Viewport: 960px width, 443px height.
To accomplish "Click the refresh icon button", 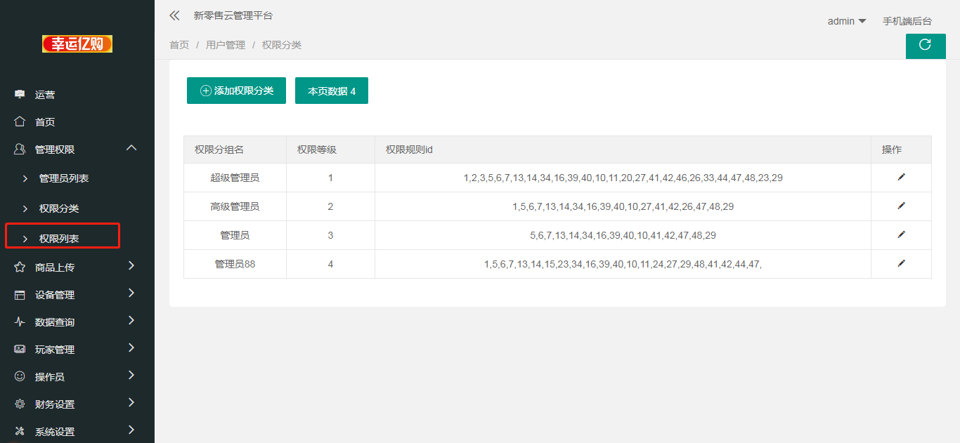I will pos(925,45).
